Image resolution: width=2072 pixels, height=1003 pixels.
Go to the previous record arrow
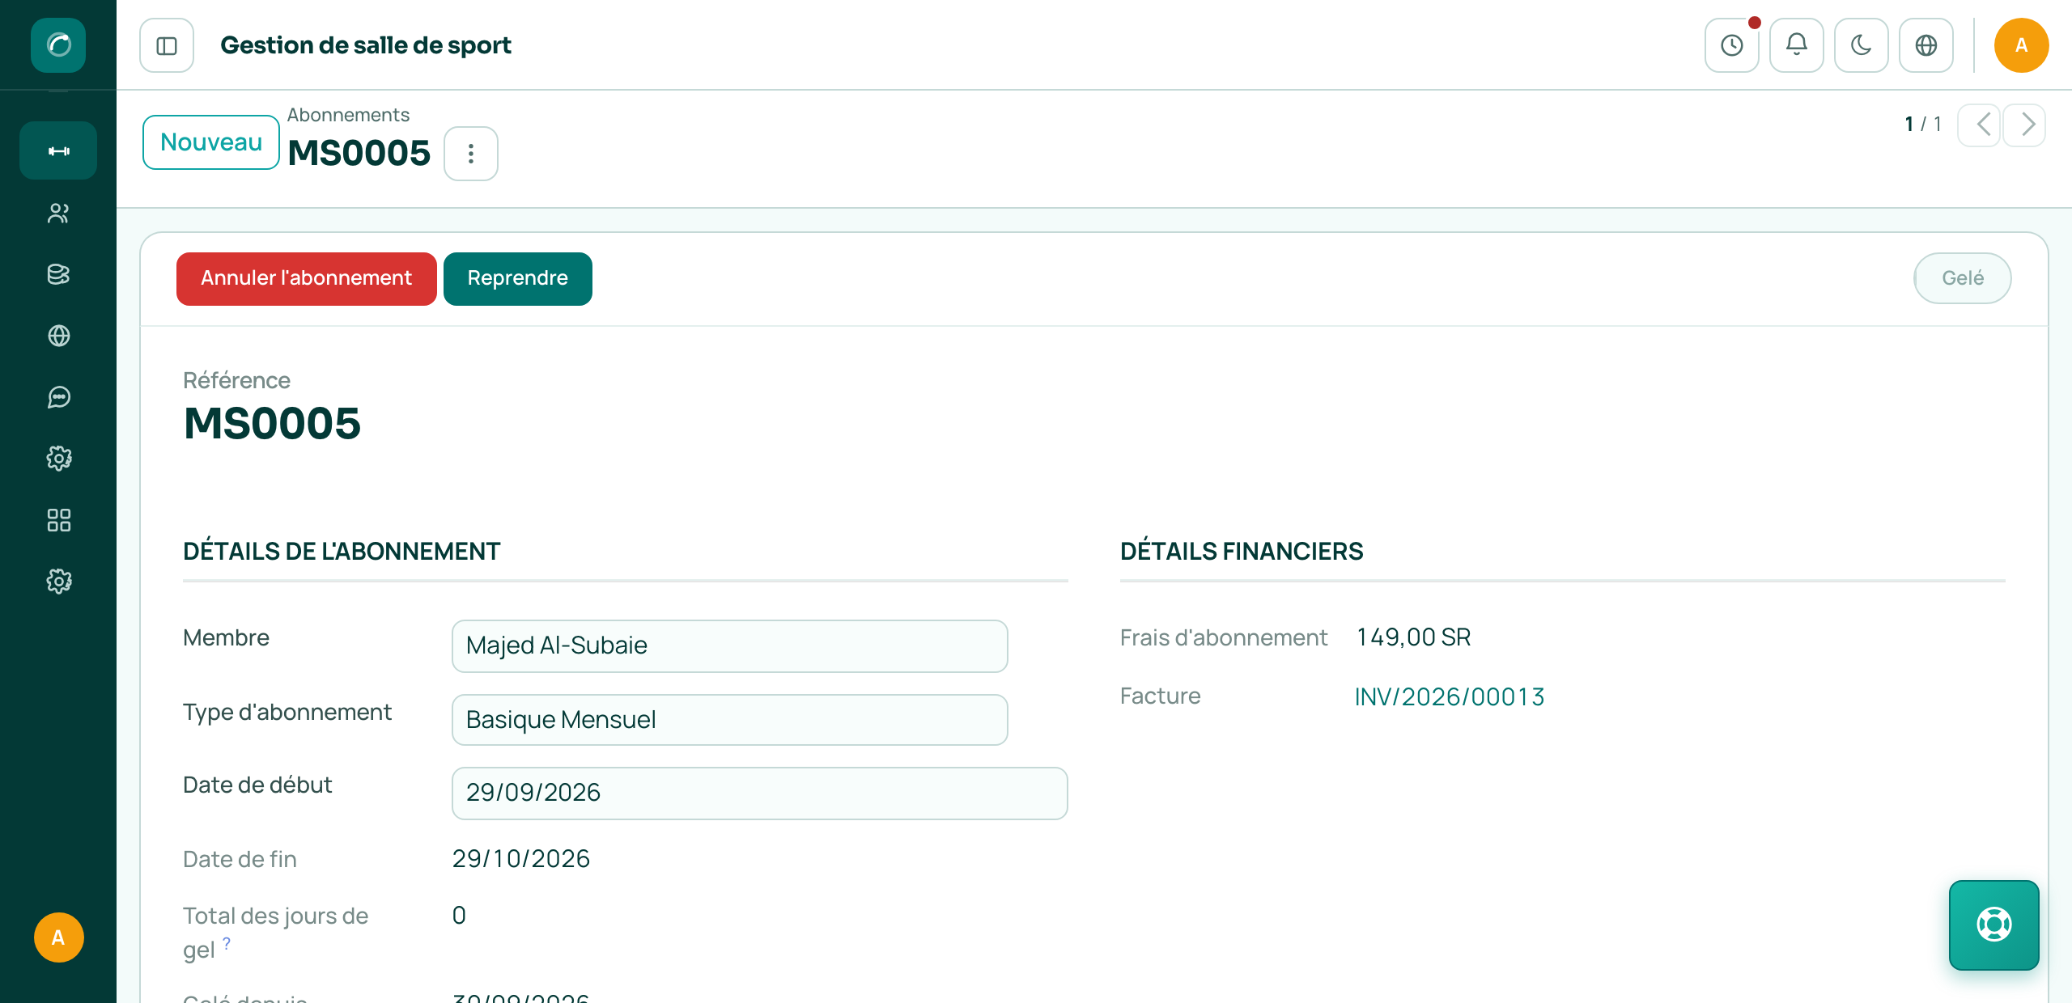click(1980, 125)
